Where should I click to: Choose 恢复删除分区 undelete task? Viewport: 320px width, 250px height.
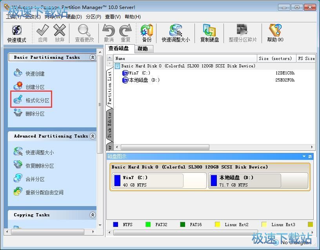pyautogui.click(x=34, y=166)
